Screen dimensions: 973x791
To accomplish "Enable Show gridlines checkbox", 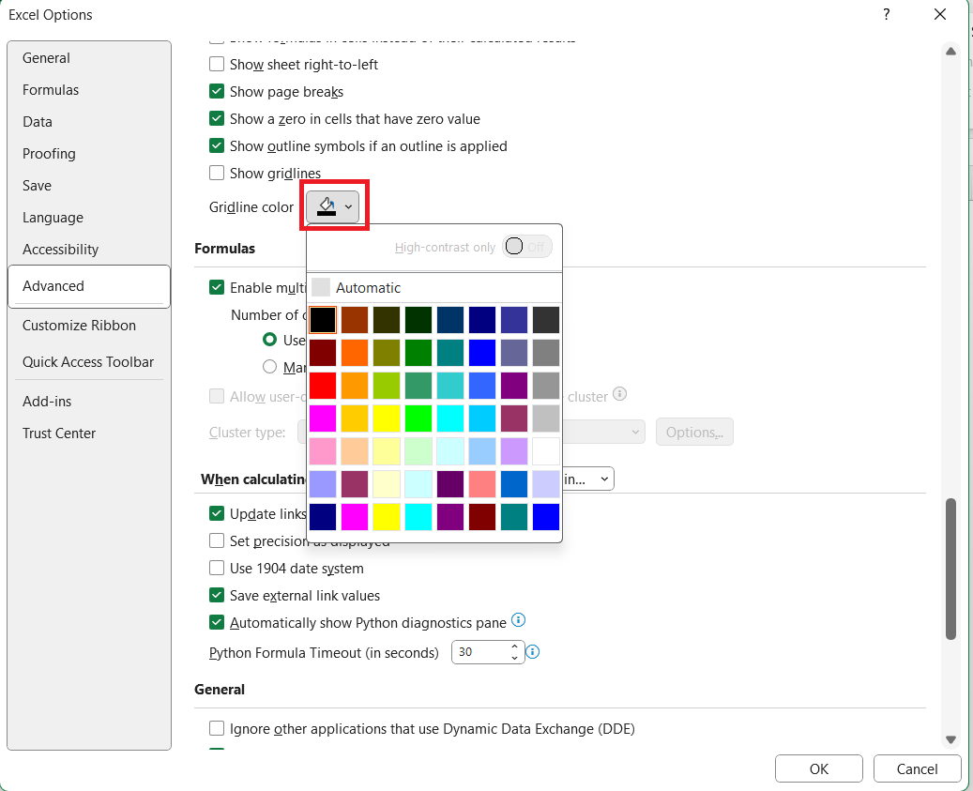I will (x=217, y=173).
